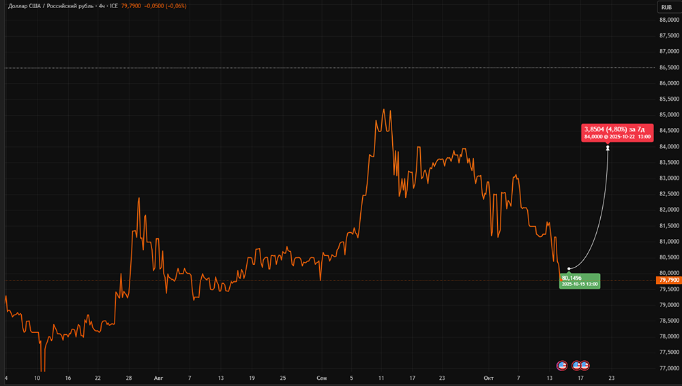Viewport: 682px width, 386px height.
Task: Click the 82,0000 price scale label
Action: click(669, 210)
